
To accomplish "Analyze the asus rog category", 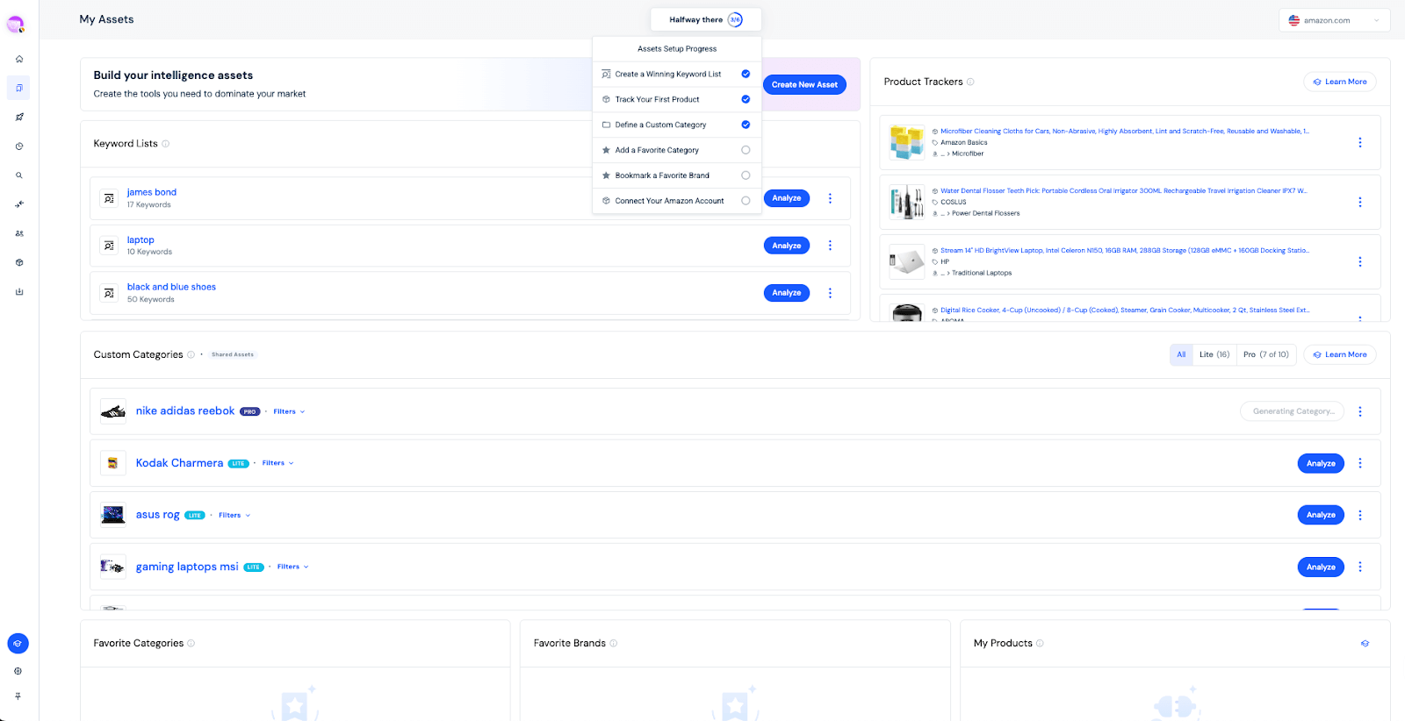I will pyautogui.click(x=1321, y=515).
